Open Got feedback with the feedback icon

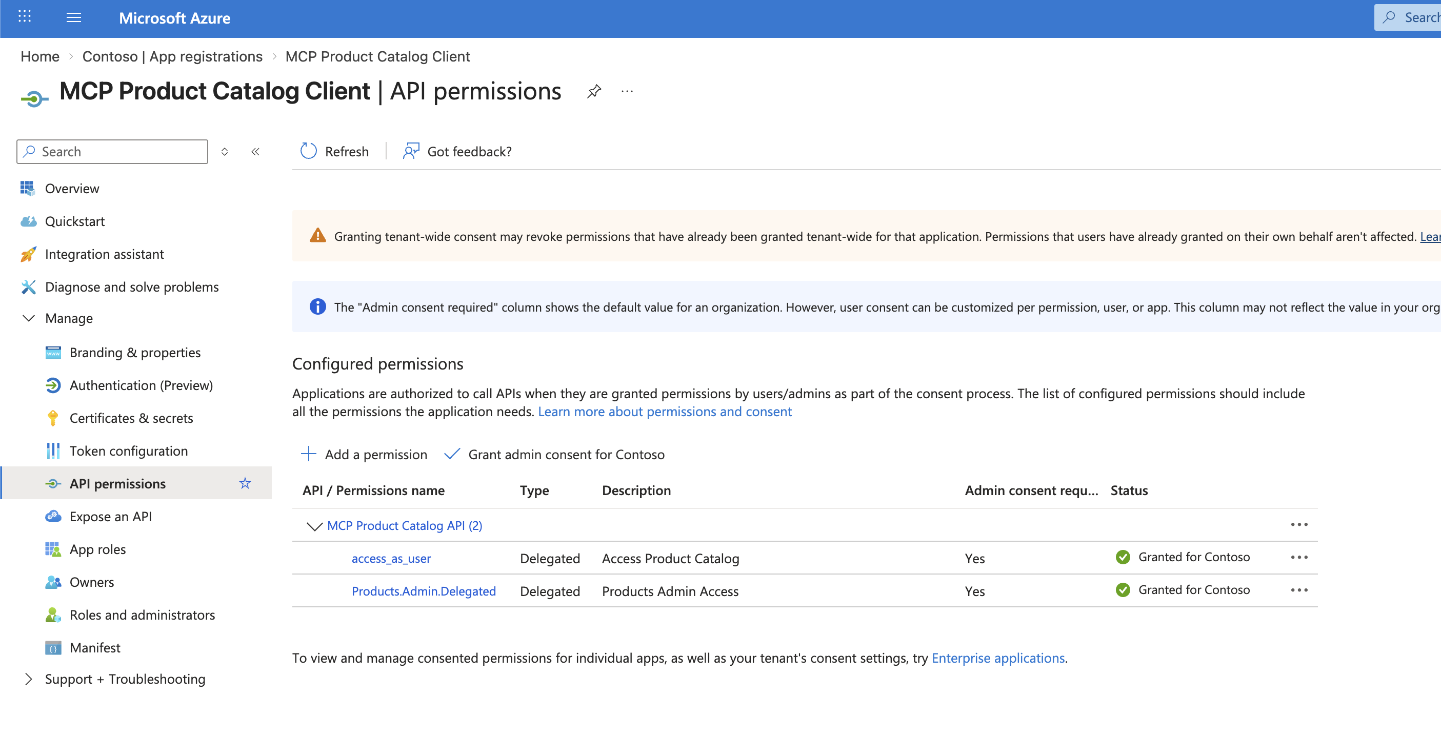click(412, 151)
